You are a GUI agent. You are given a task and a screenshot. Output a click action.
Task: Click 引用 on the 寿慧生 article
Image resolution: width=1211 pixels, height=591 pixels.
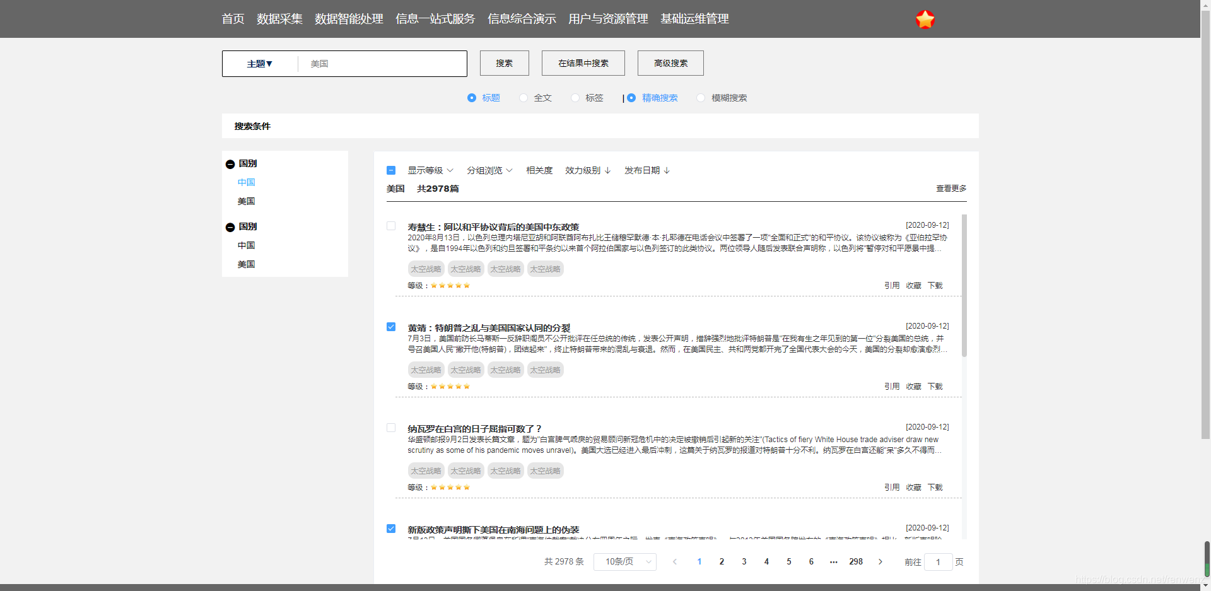click(x=892, y=286)
